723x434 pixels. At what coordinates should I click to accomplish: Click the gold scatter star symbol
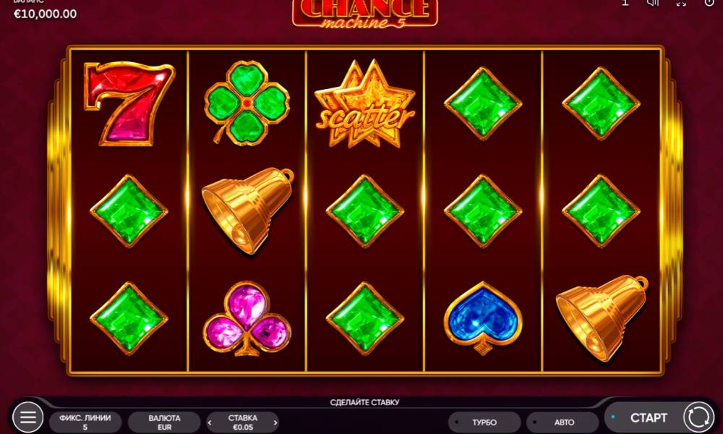[x=364, y=103]
